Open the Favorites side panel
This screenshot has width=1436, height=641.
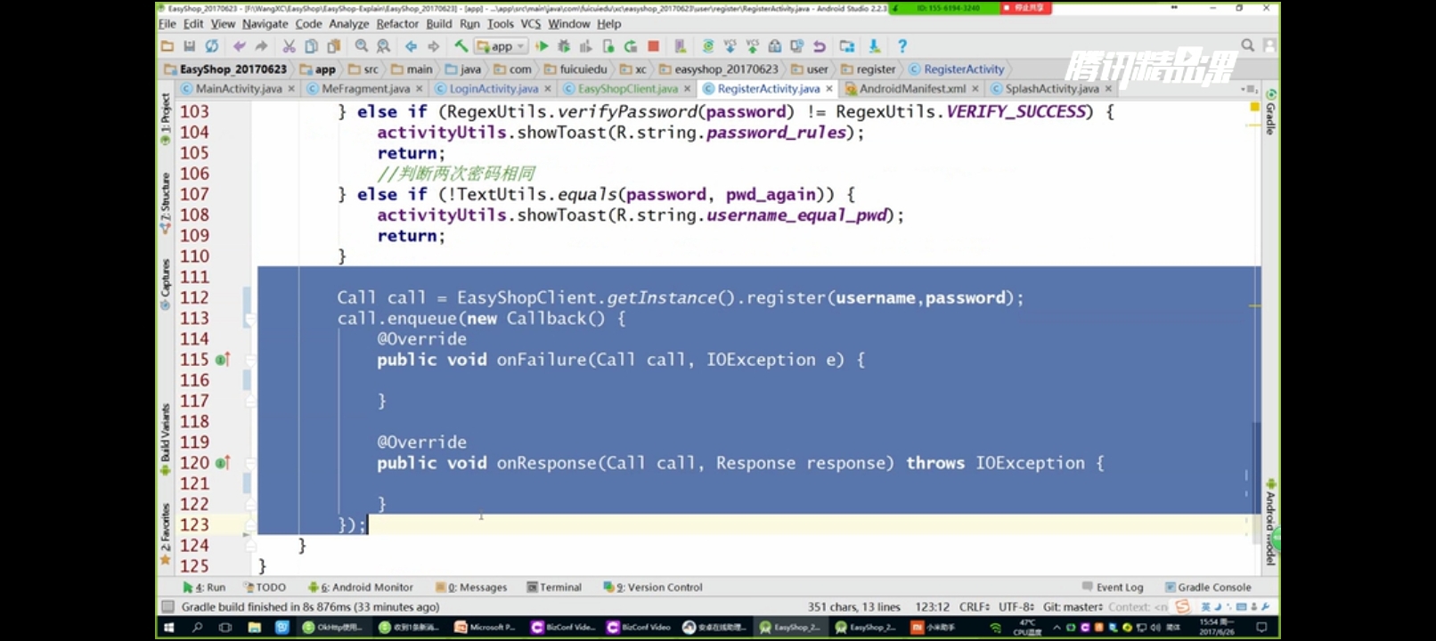[165, 534]
